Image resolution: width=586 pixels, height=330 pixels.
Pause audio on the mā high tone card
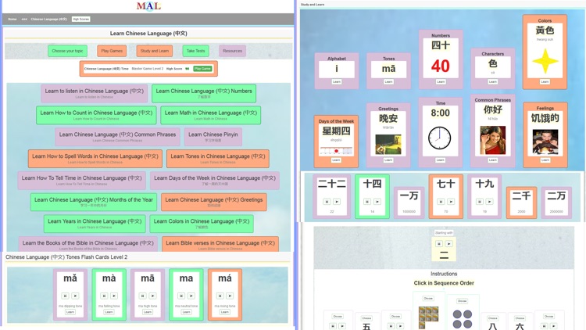(143, 296)
